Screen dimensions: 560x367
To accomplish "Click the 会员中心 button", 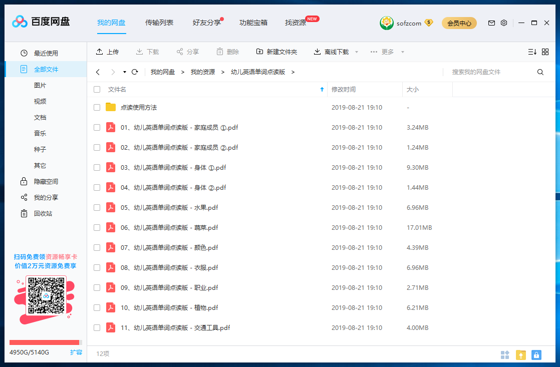I will [459, 23].
